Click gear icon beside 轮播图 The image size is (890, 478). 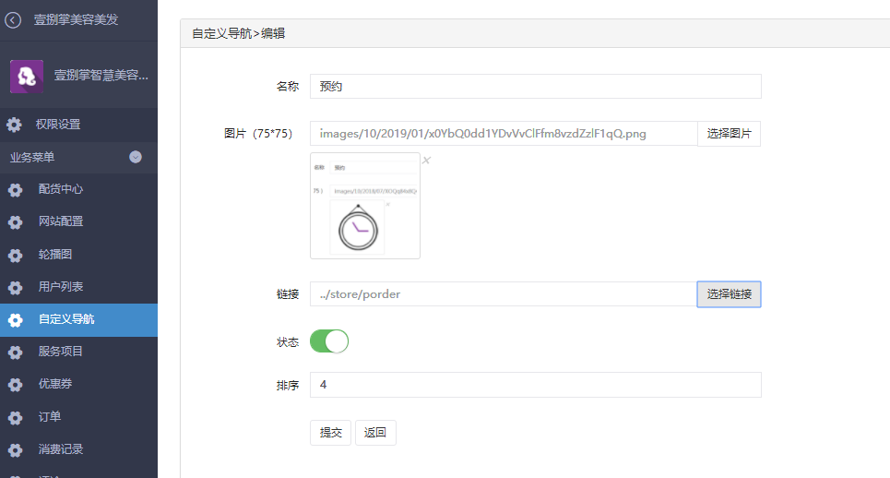(16, 255)
